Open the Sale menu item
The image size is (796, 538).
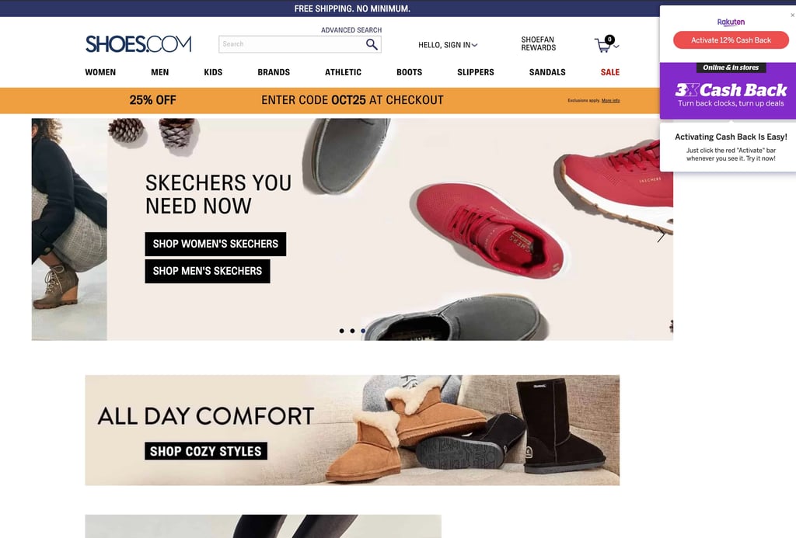coord(610,72)
